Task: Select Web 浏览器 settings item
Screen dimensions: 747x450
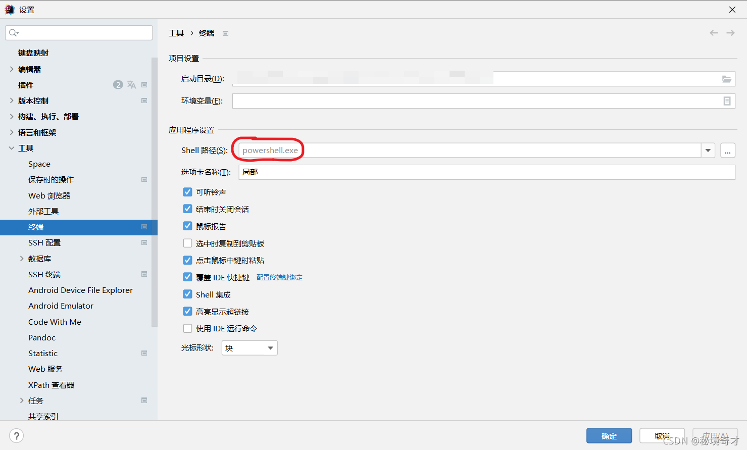Action: (x=49, y=195)
